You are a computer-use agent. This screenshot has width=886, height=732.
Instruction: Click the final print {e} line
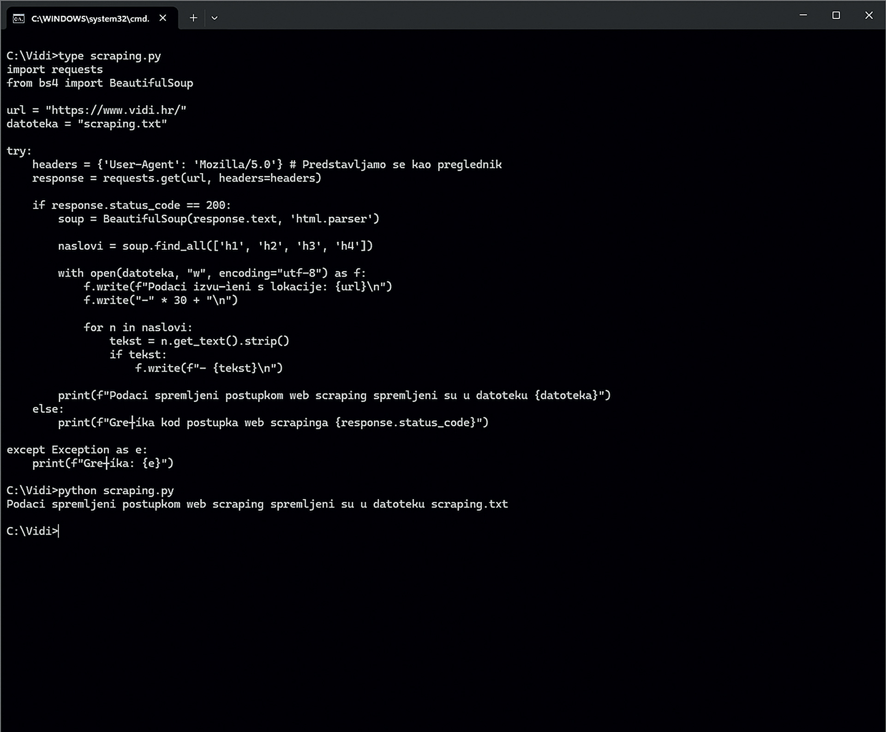pos(103,463)
